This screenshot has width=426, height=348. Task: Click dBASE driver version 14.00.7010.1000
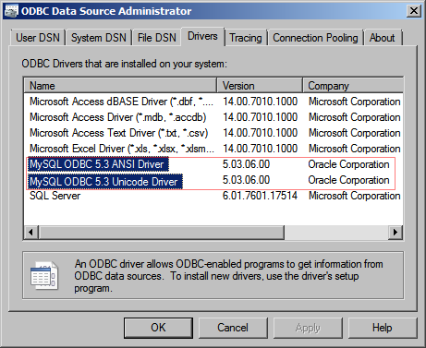click(x=260, y=102)
